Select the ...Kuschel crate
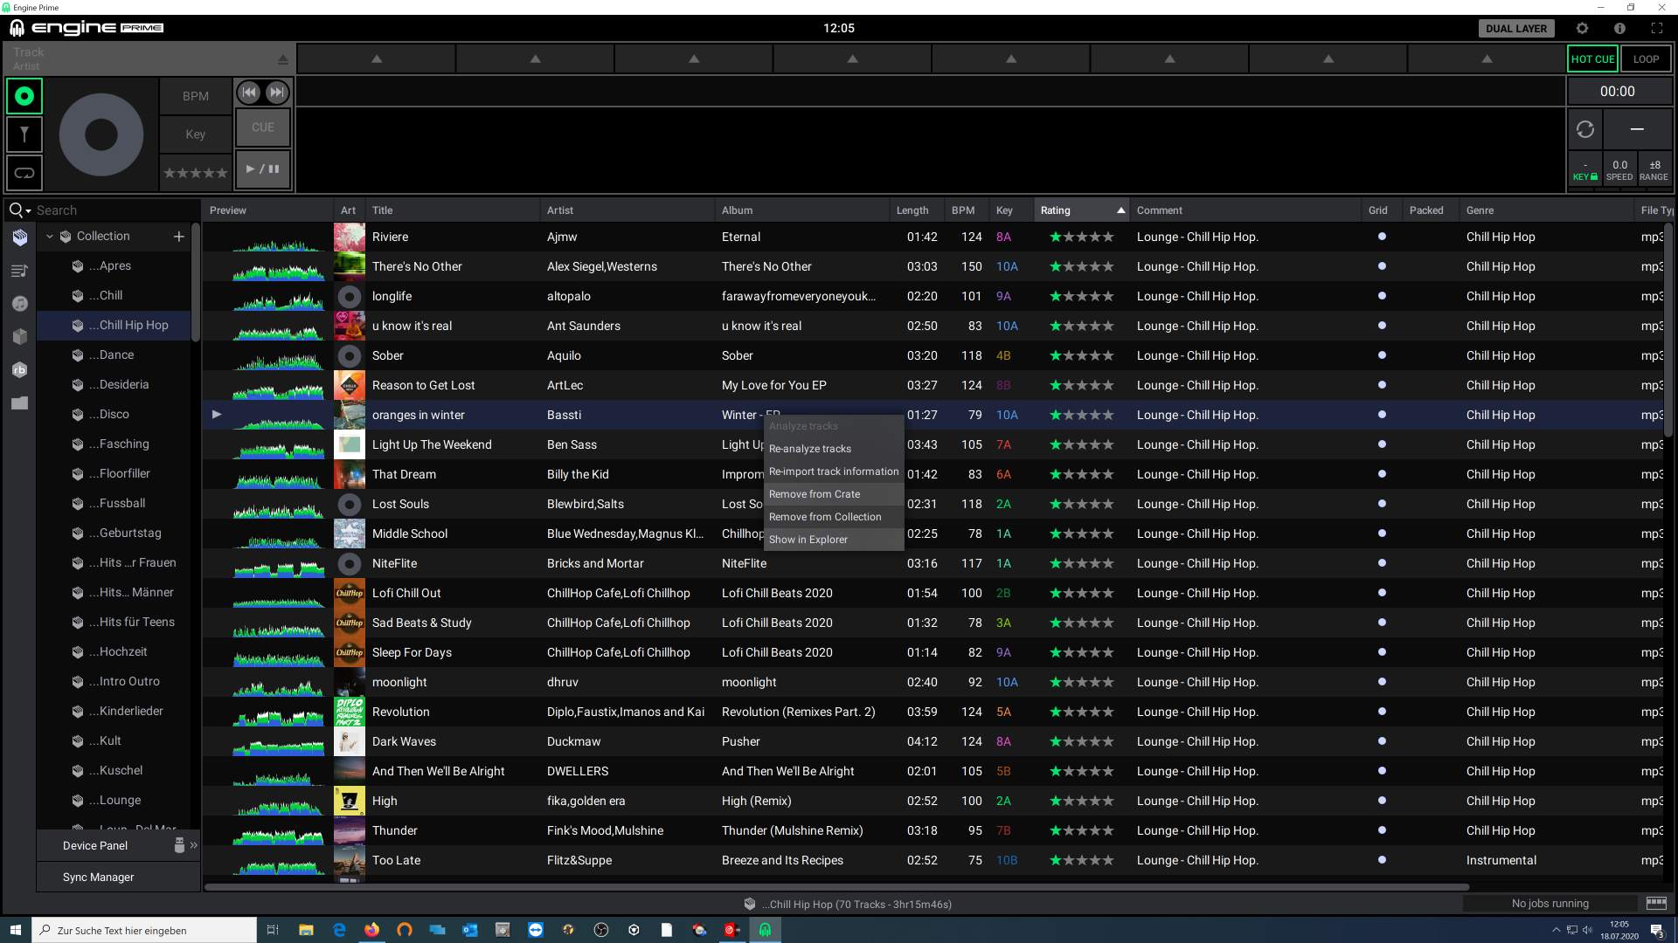The height and width of the screenshot is (943, 1678). (x=114, y=770)
